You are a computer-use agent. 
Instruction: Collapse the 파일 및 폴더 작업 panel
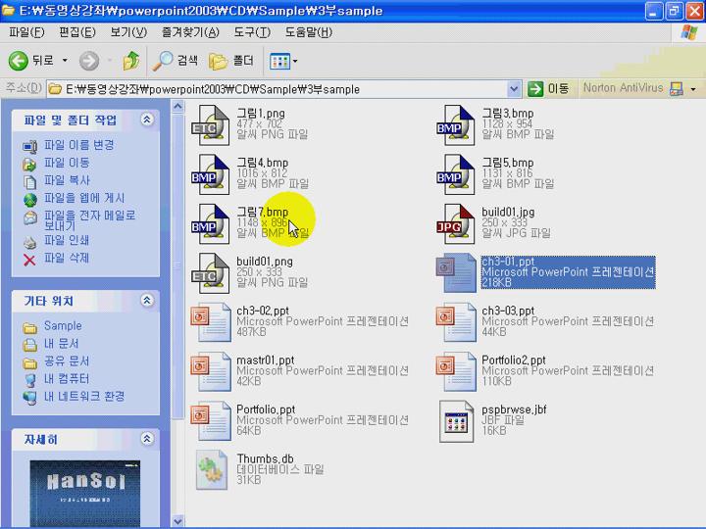[x=147, y=120]
